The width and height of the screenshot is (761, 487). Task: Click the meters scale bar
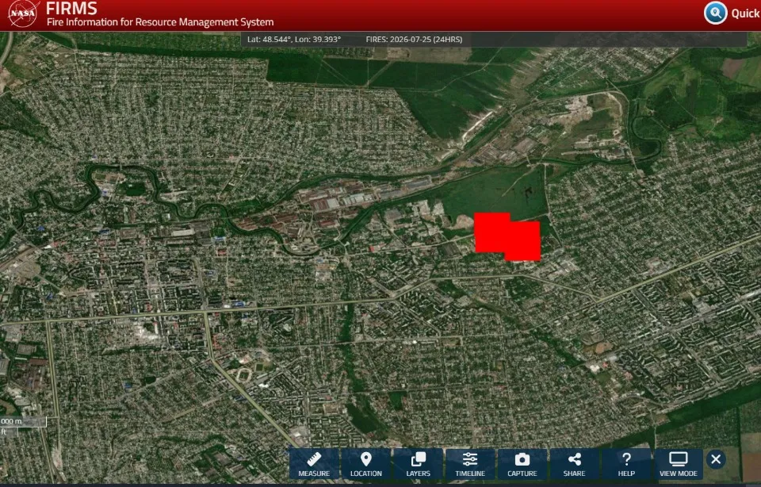coord(23,421)
